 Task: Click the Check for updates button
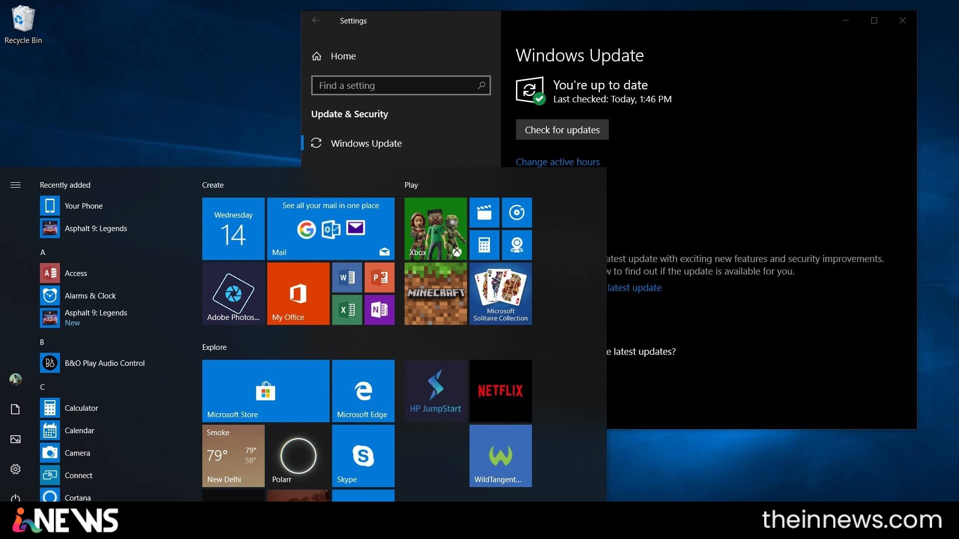[x=562, y=130]
